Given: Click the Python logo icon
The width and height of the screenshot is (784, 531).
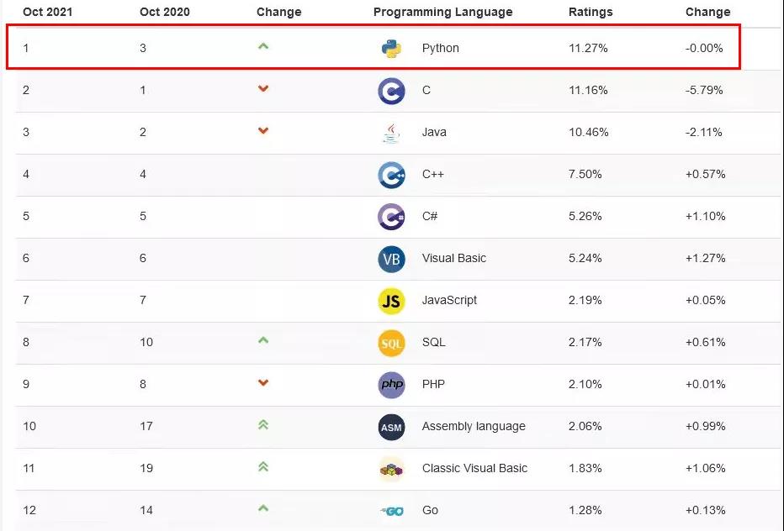Looking at the screenshot, I should 391,49.
